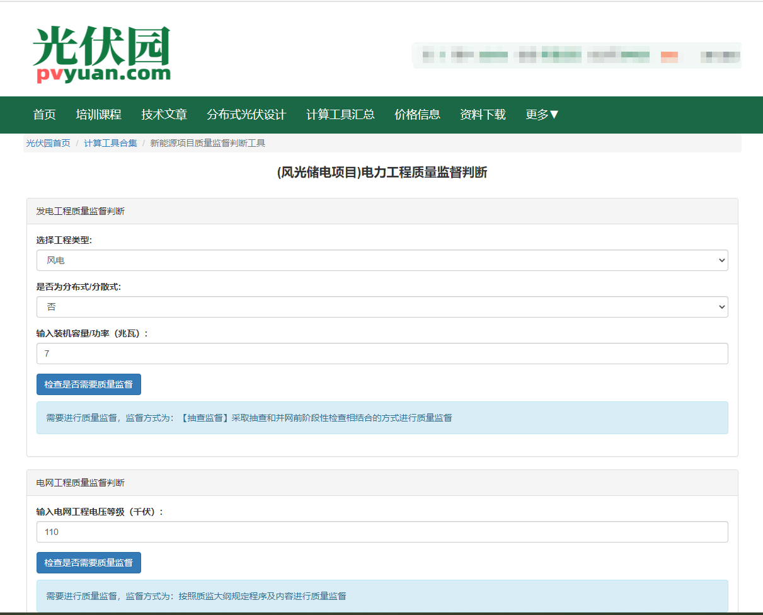Click into the 电网工程电压等级 input field

382,532
